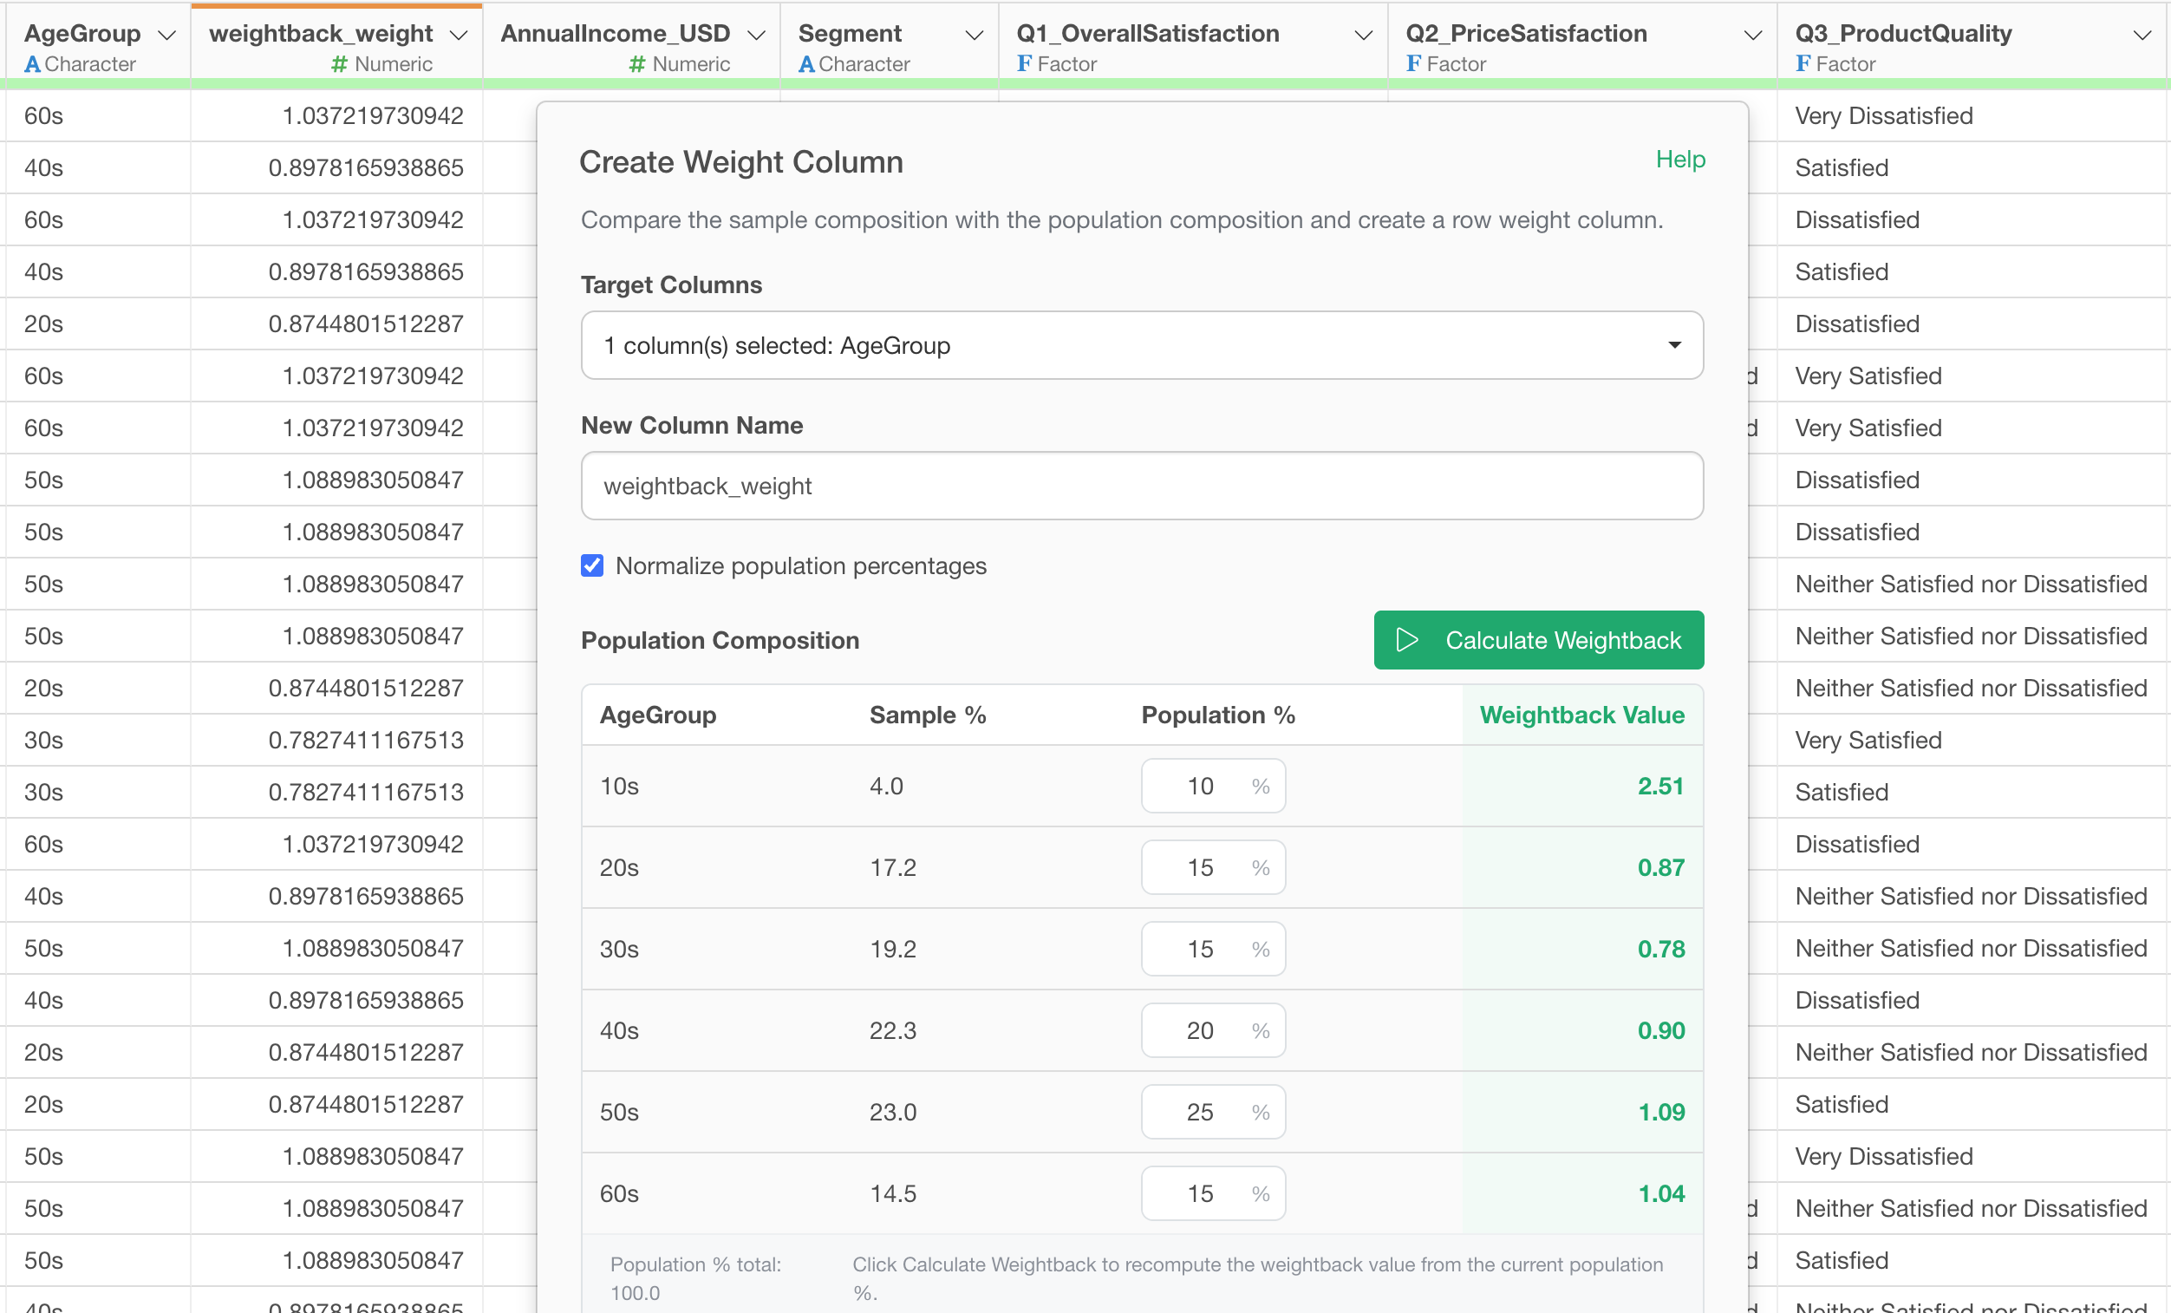Edit population percent for 10s
The width and height of the screenshot is (2171, 1313).
(x=1212, y=786)
